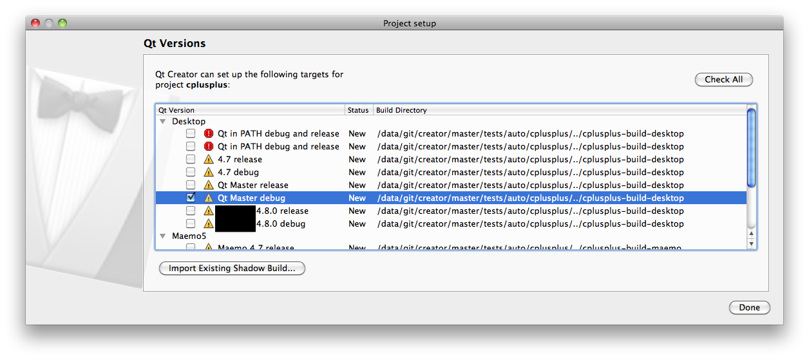Click the scrollbar up arrow
Viewport: 809px width, 360px height.
[751, 233]
